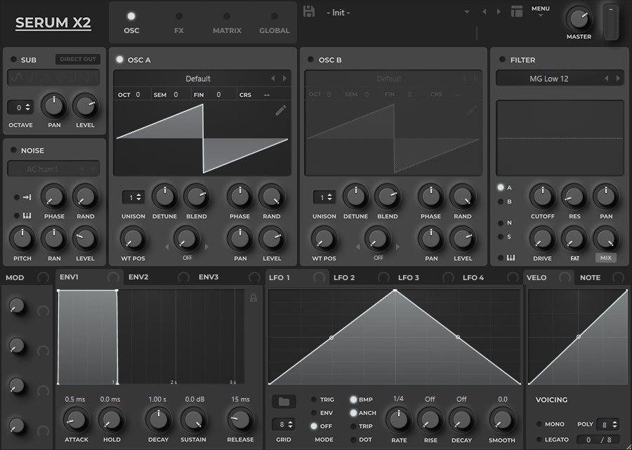Go to next preset arrow
This screenshot has width=632, height=450.
coord(499,12)
